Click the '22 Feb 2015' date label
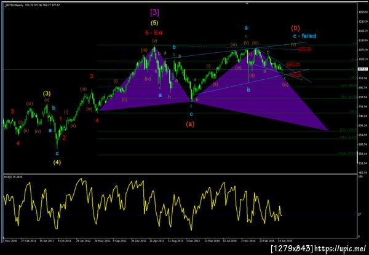The height and width of the screenshot is (255, 369). (x=267, y=241)
